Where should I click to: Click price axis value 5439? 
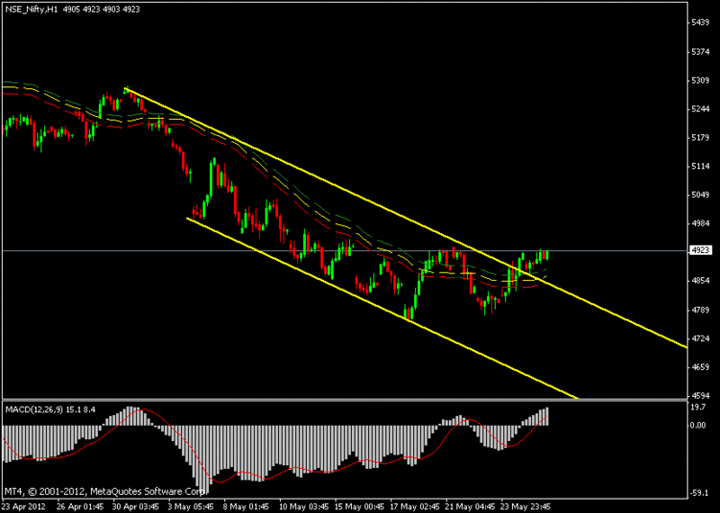[x=700, y=22]
